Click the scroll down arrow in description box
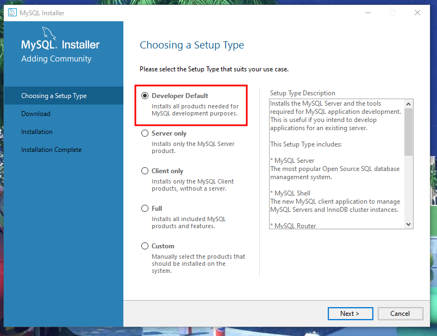 click(x=408, y=224)
